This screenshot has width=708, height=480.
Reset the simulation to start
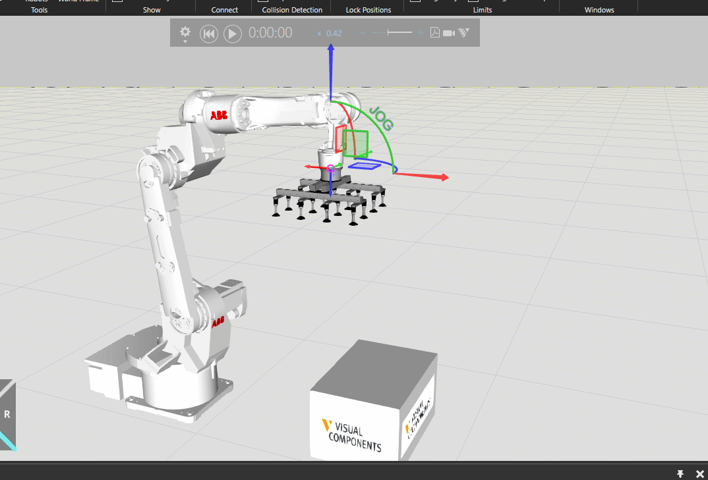[x=208, y=34]
